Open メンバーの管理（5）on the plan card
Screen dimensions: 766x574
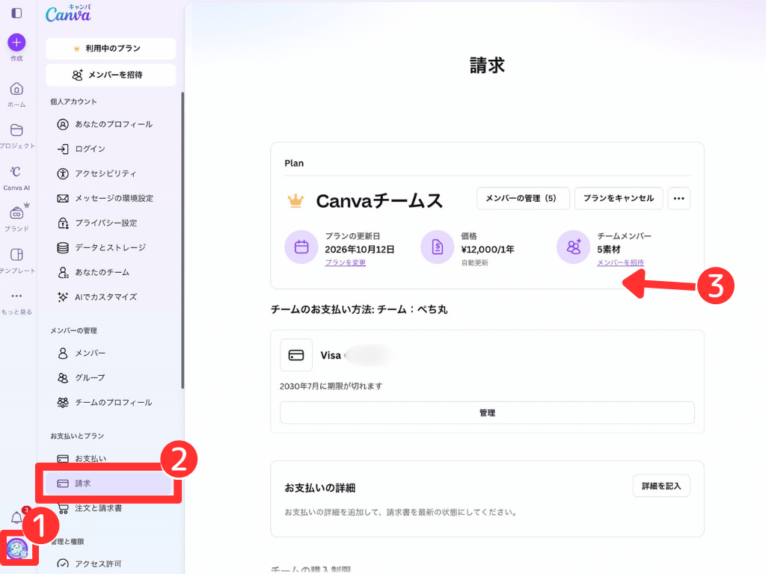click(x=523, y=198)
